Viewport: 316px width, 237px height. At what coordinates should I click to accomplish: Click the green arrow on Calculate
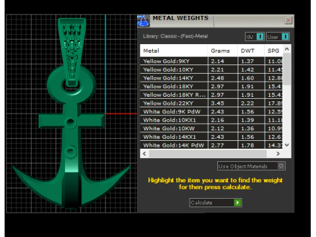[x=238, y=203]
